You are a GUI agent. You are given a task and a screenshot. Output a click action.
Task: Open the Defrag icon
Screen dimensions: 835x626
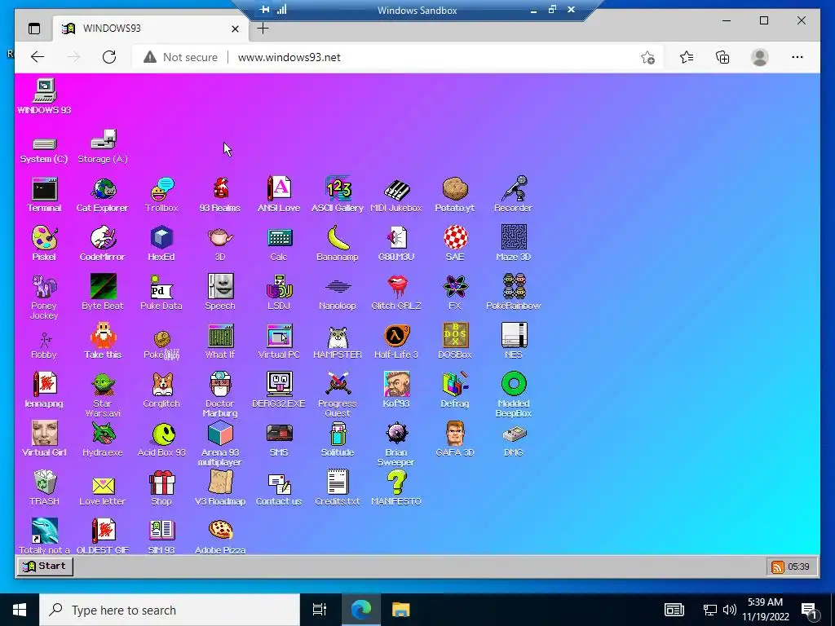click(455, 390)
